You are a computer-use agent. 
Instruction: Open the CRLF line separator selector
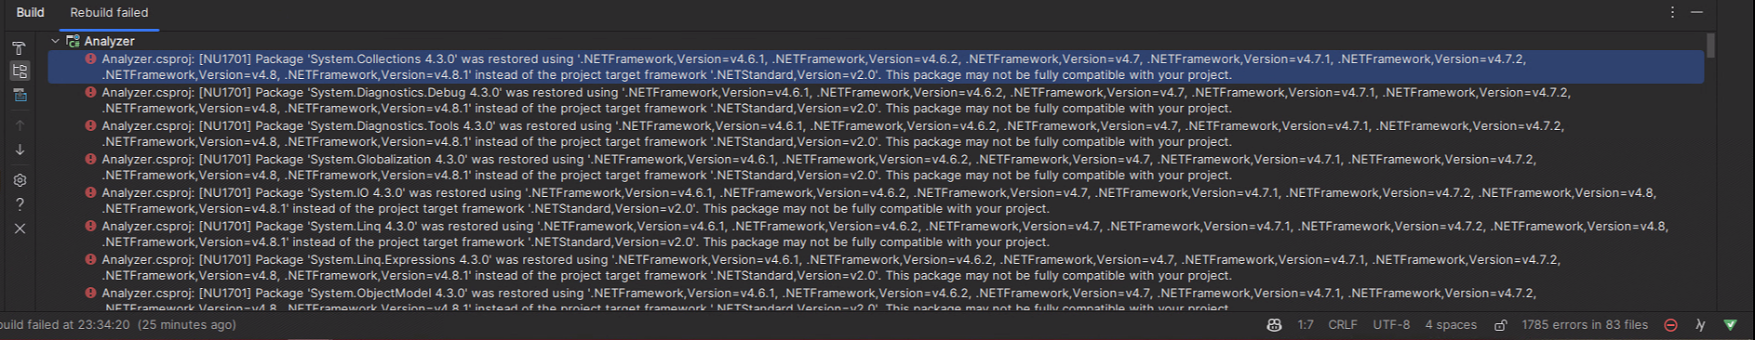pyautogui.click(x=1343, y=325)
